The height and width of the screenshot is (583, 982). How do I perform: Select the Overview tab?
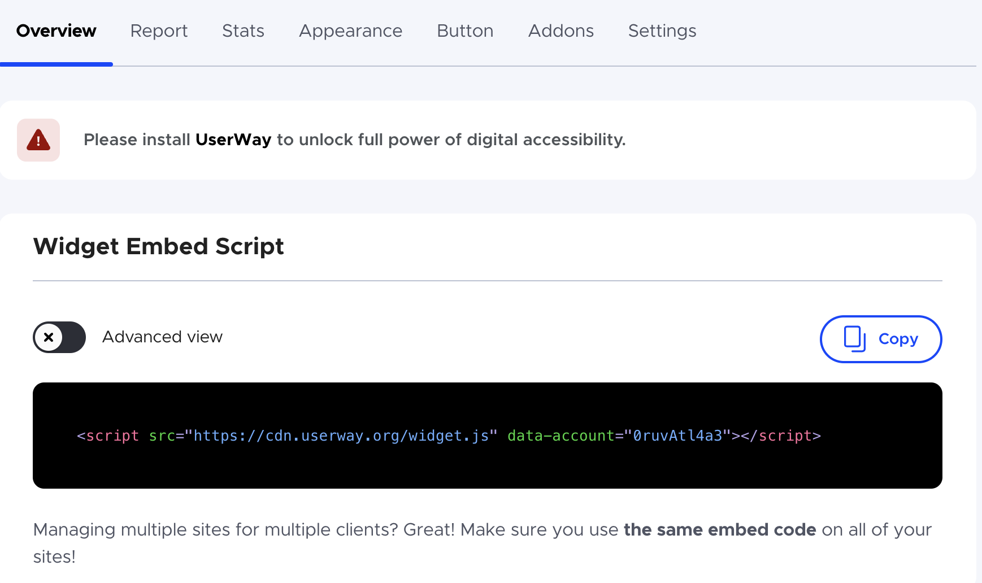pos(56,31)
